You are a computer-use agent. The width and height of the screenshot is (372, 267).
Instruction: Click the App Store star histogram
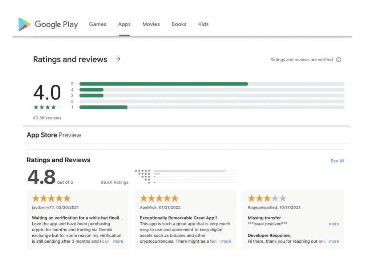[185, 176]
